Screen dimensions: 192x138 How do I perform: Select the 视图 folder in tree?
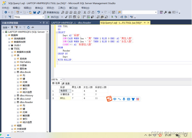pyautogui.click(x=19, y=126)
